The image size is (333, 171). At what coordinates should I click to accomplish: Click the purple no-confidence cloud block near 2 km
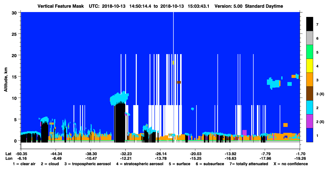[x=244, y=133]
